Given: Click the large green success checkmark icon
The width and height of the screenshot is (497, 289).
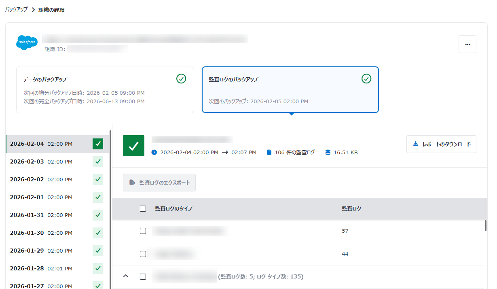Looking at the screenshot, I should click(133, 146).
